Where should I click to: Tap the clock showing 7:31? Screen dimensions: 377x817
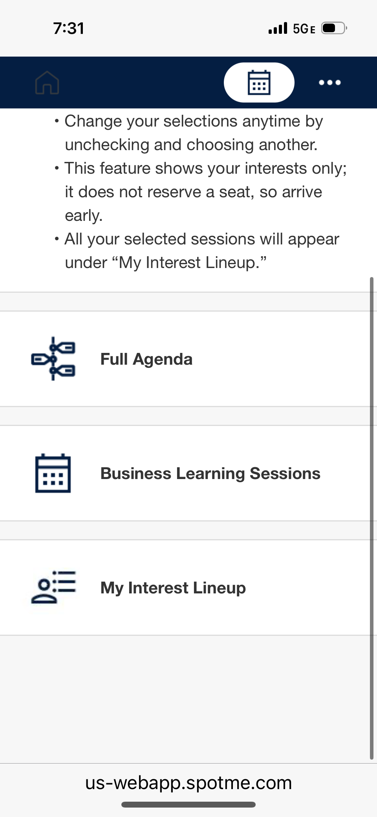pyautogui.click(x=68, y=28)
